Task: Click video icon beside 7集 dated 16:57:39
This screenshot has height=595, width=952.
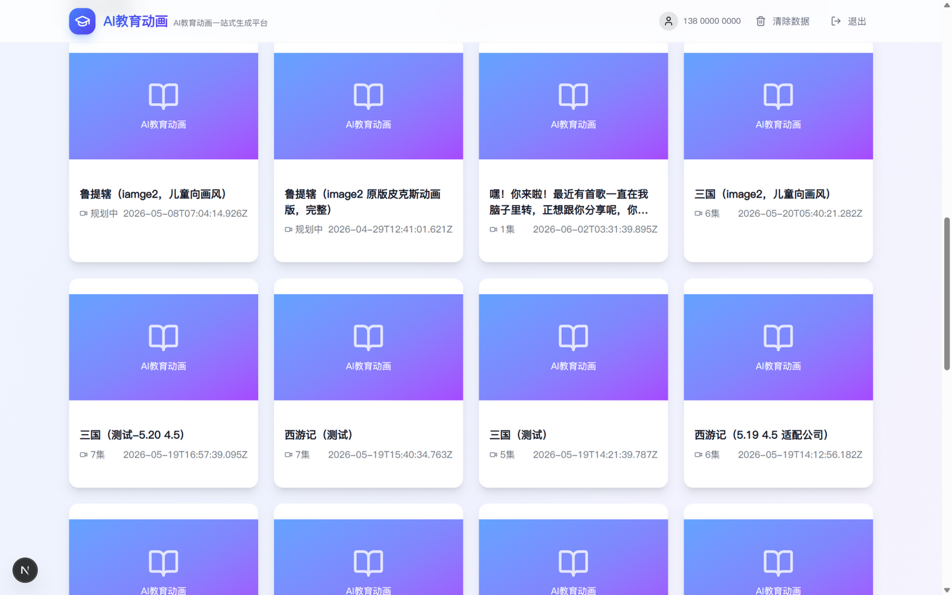Action: 83,455
